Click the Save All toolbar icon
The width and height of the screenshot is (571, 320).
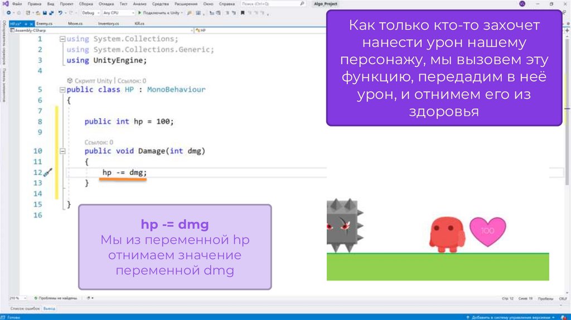[x=51, y=13]
